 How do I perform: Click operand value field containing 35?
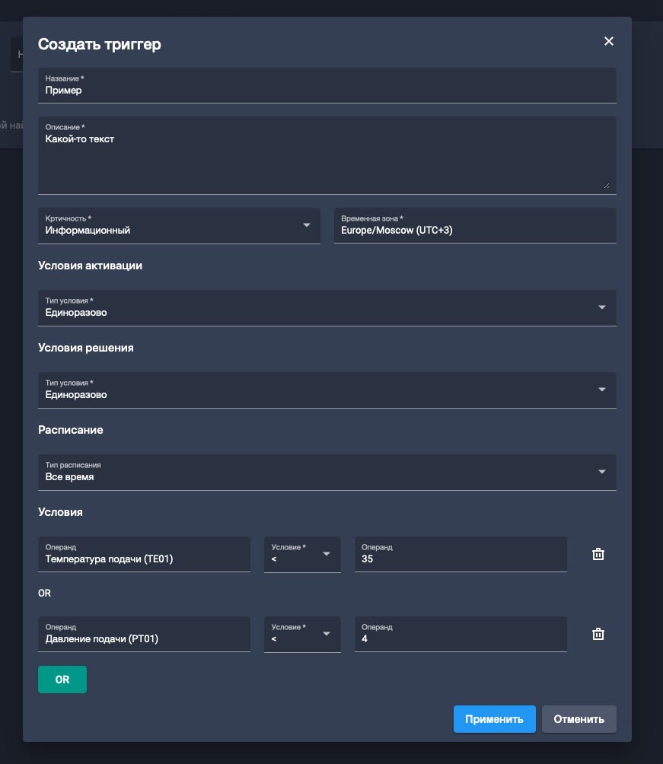point(461,555)
